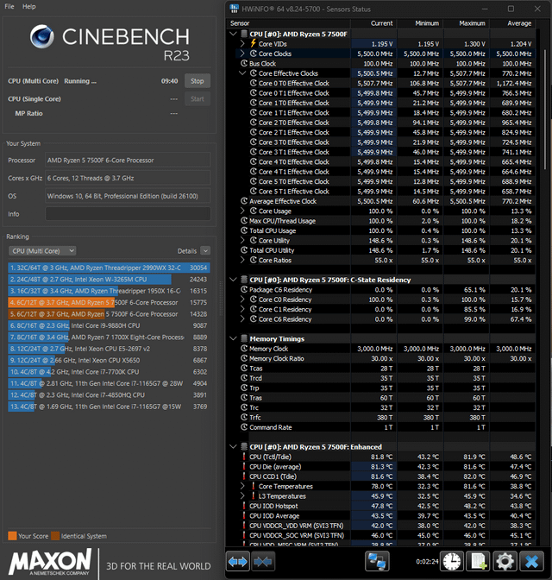Start logging with the sheet plus icon
Screen dimensions: 552x580
point(478,562)
